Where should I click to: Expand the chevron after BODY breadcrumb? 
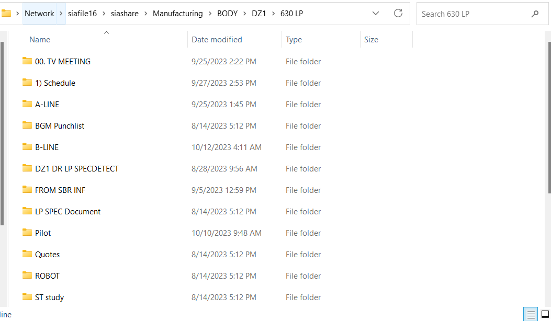pyautogui.click(x=244, y=14)
